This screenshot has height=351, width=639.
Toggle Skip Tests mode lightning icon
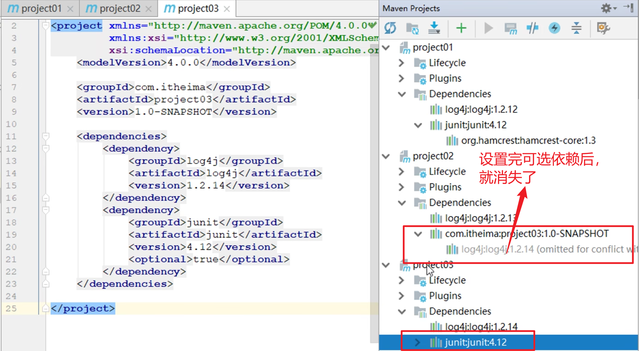(554, 28)
